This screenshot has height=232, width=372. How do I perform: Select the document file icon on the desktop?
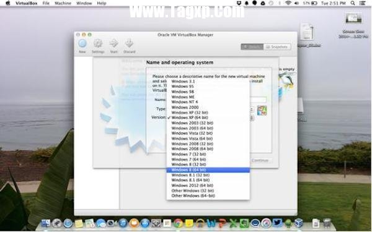click(x=308, y=32)
